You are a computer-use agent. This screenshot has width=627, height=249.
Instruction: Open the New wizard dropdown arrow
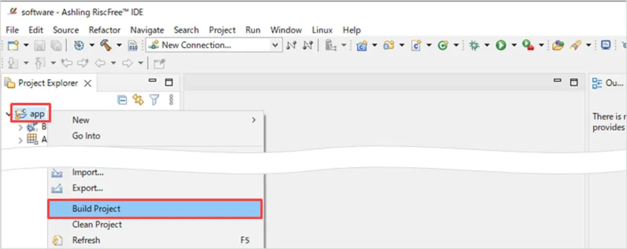point(26,46)
